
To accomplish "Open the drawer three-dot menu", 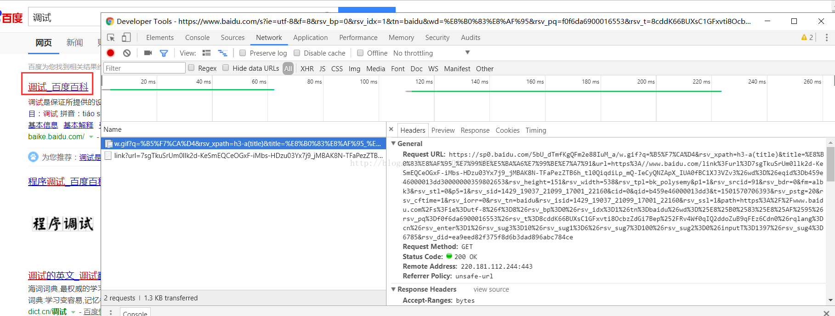I will coord(110,313).
